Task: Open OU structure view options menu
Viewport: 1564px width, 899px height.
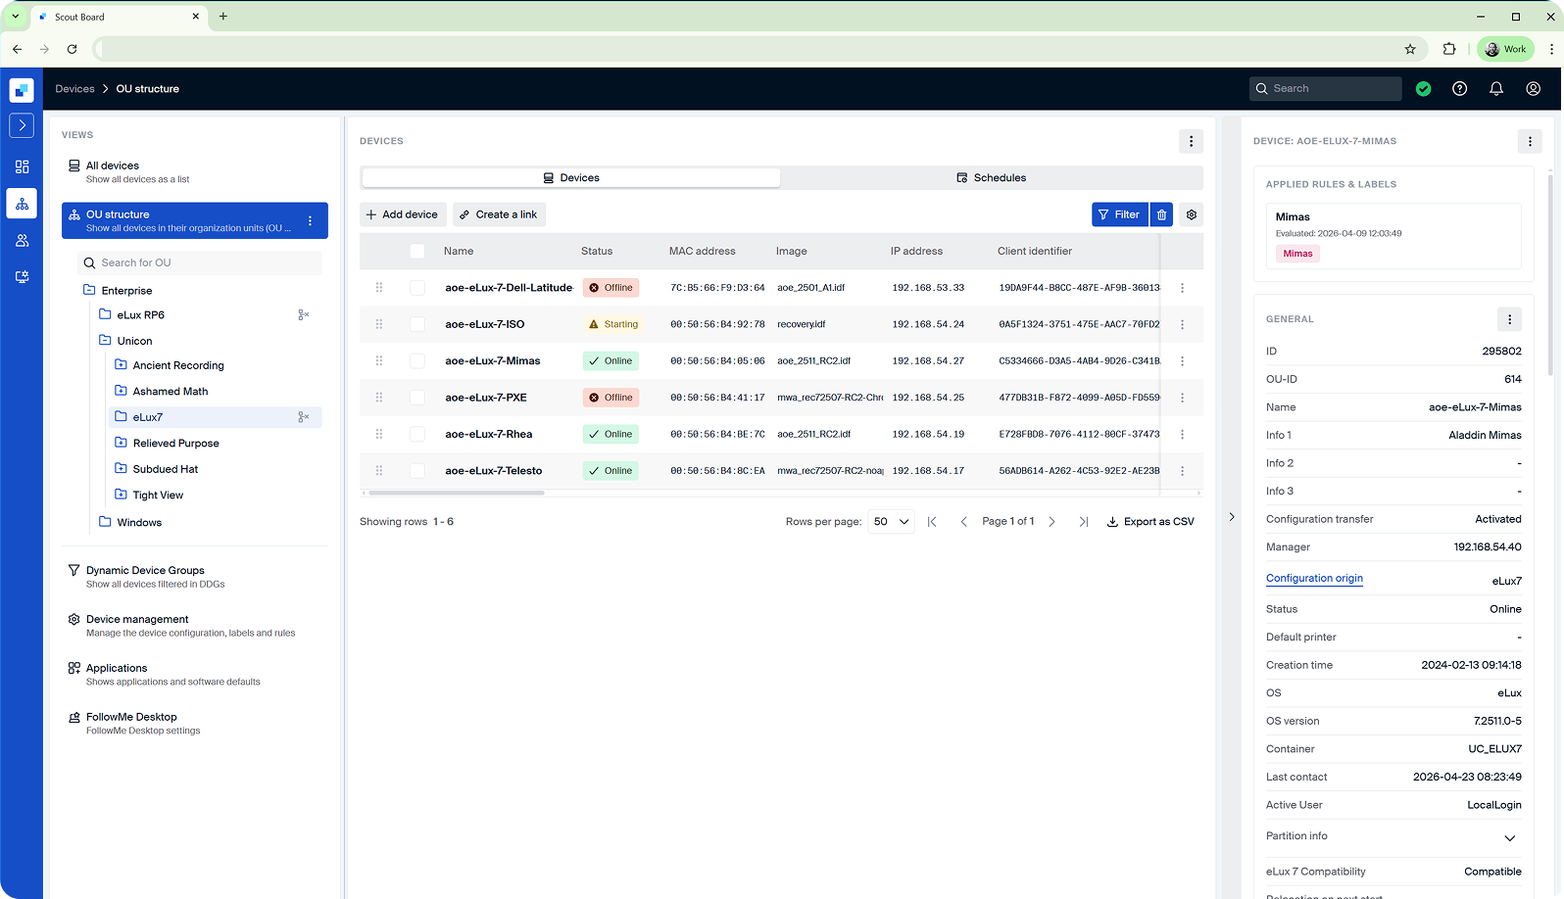Action: coord(311,221)
